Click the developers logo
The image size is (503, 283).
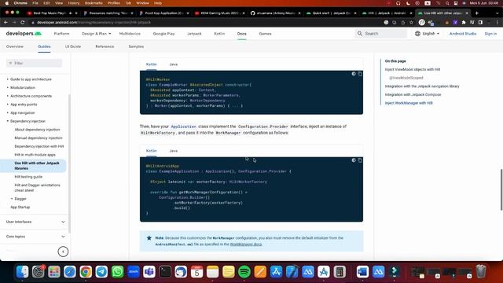coord(24,33)
